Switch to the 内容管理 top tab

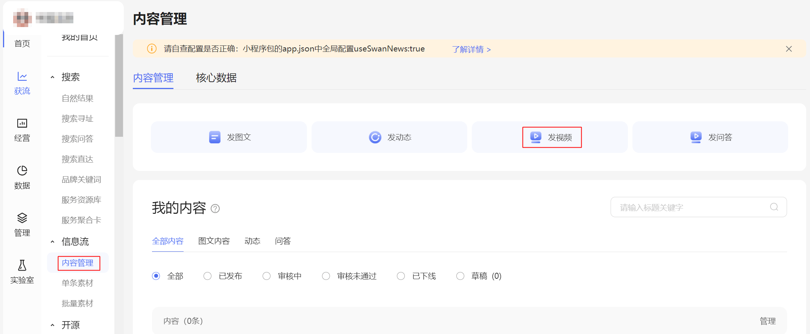(153, 78)
